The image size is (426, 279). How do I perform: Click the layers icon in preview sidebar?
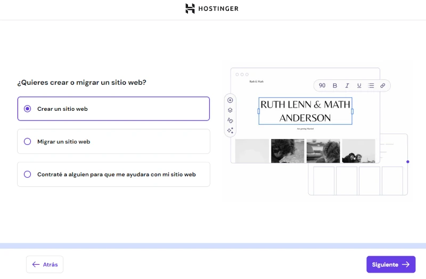pos(230,110)
